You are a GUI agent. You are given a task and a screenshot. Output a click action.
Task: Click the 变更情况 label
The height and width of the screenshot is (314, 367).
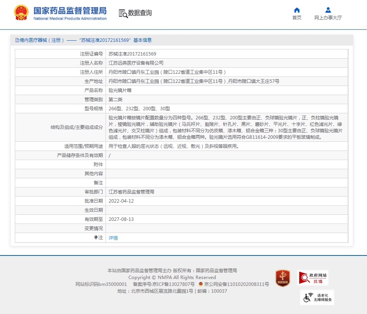click(94, 228)
